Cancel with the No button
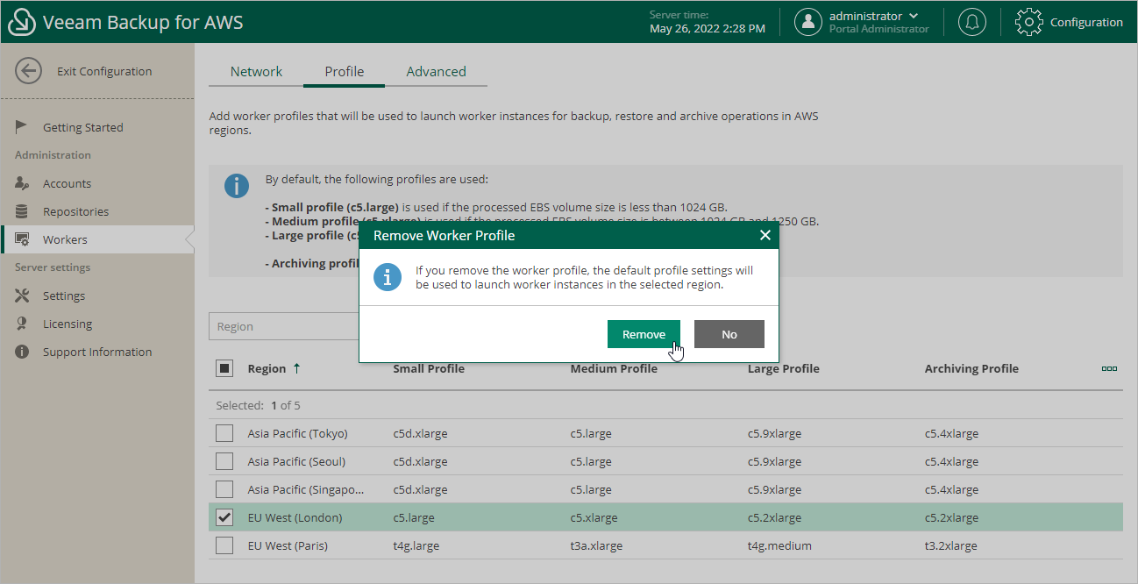The width and height of the screenshot is (1138, 584). pyautogui.click(x=729, y=334)
